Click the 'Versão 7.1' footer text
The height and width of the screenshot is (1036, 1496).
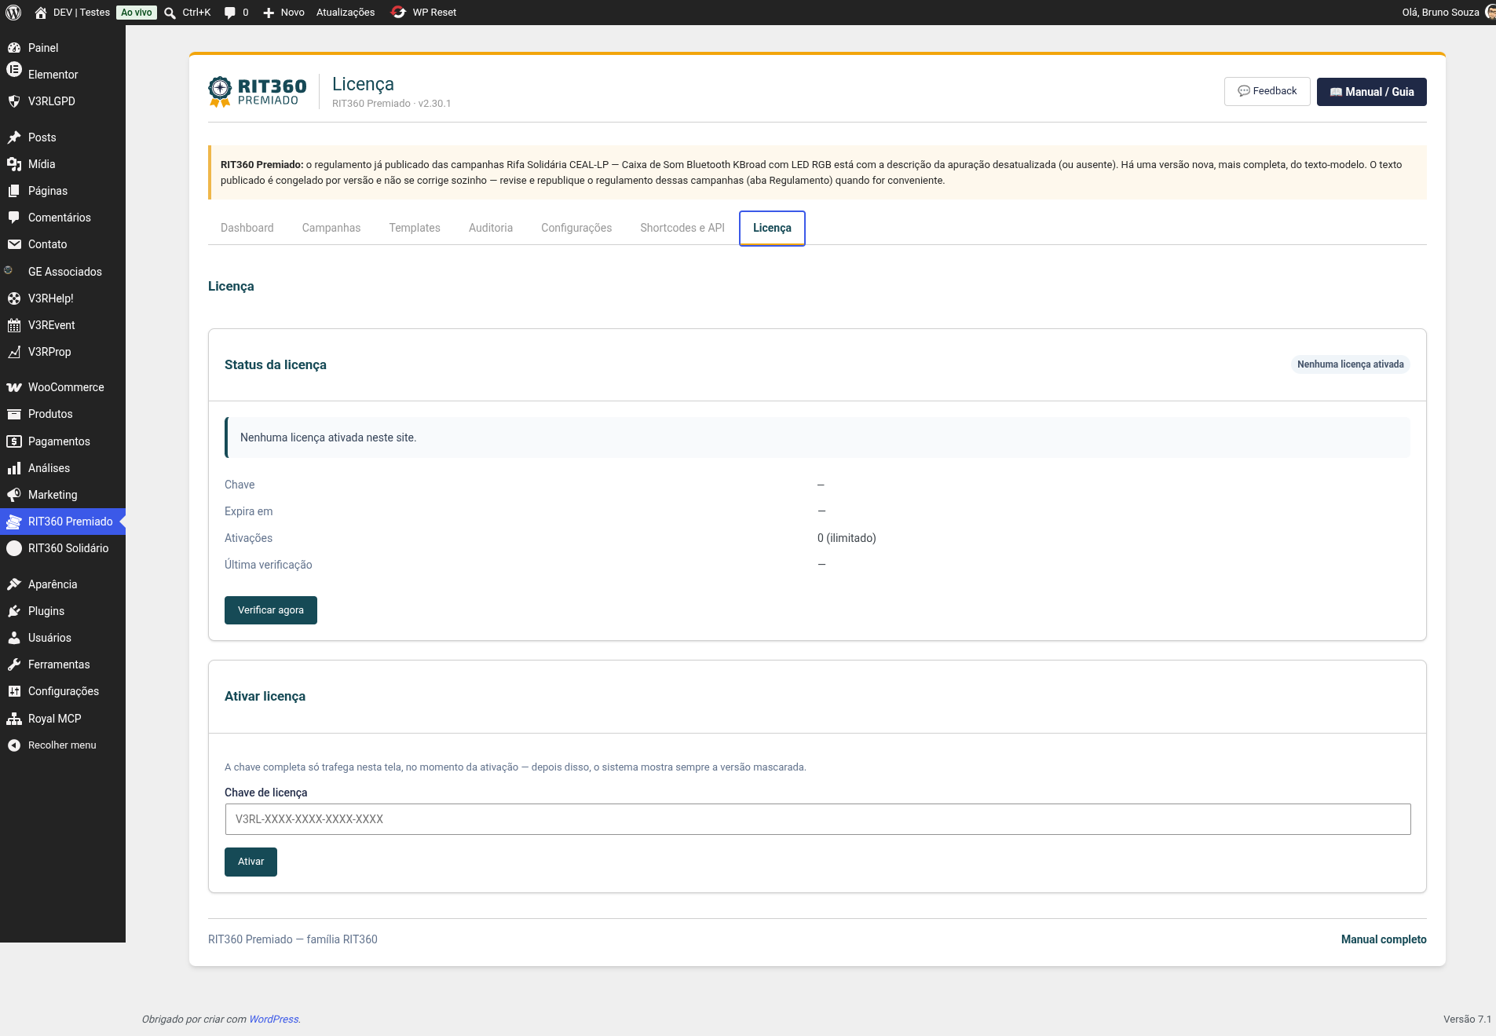(x=1467, y=1020)
